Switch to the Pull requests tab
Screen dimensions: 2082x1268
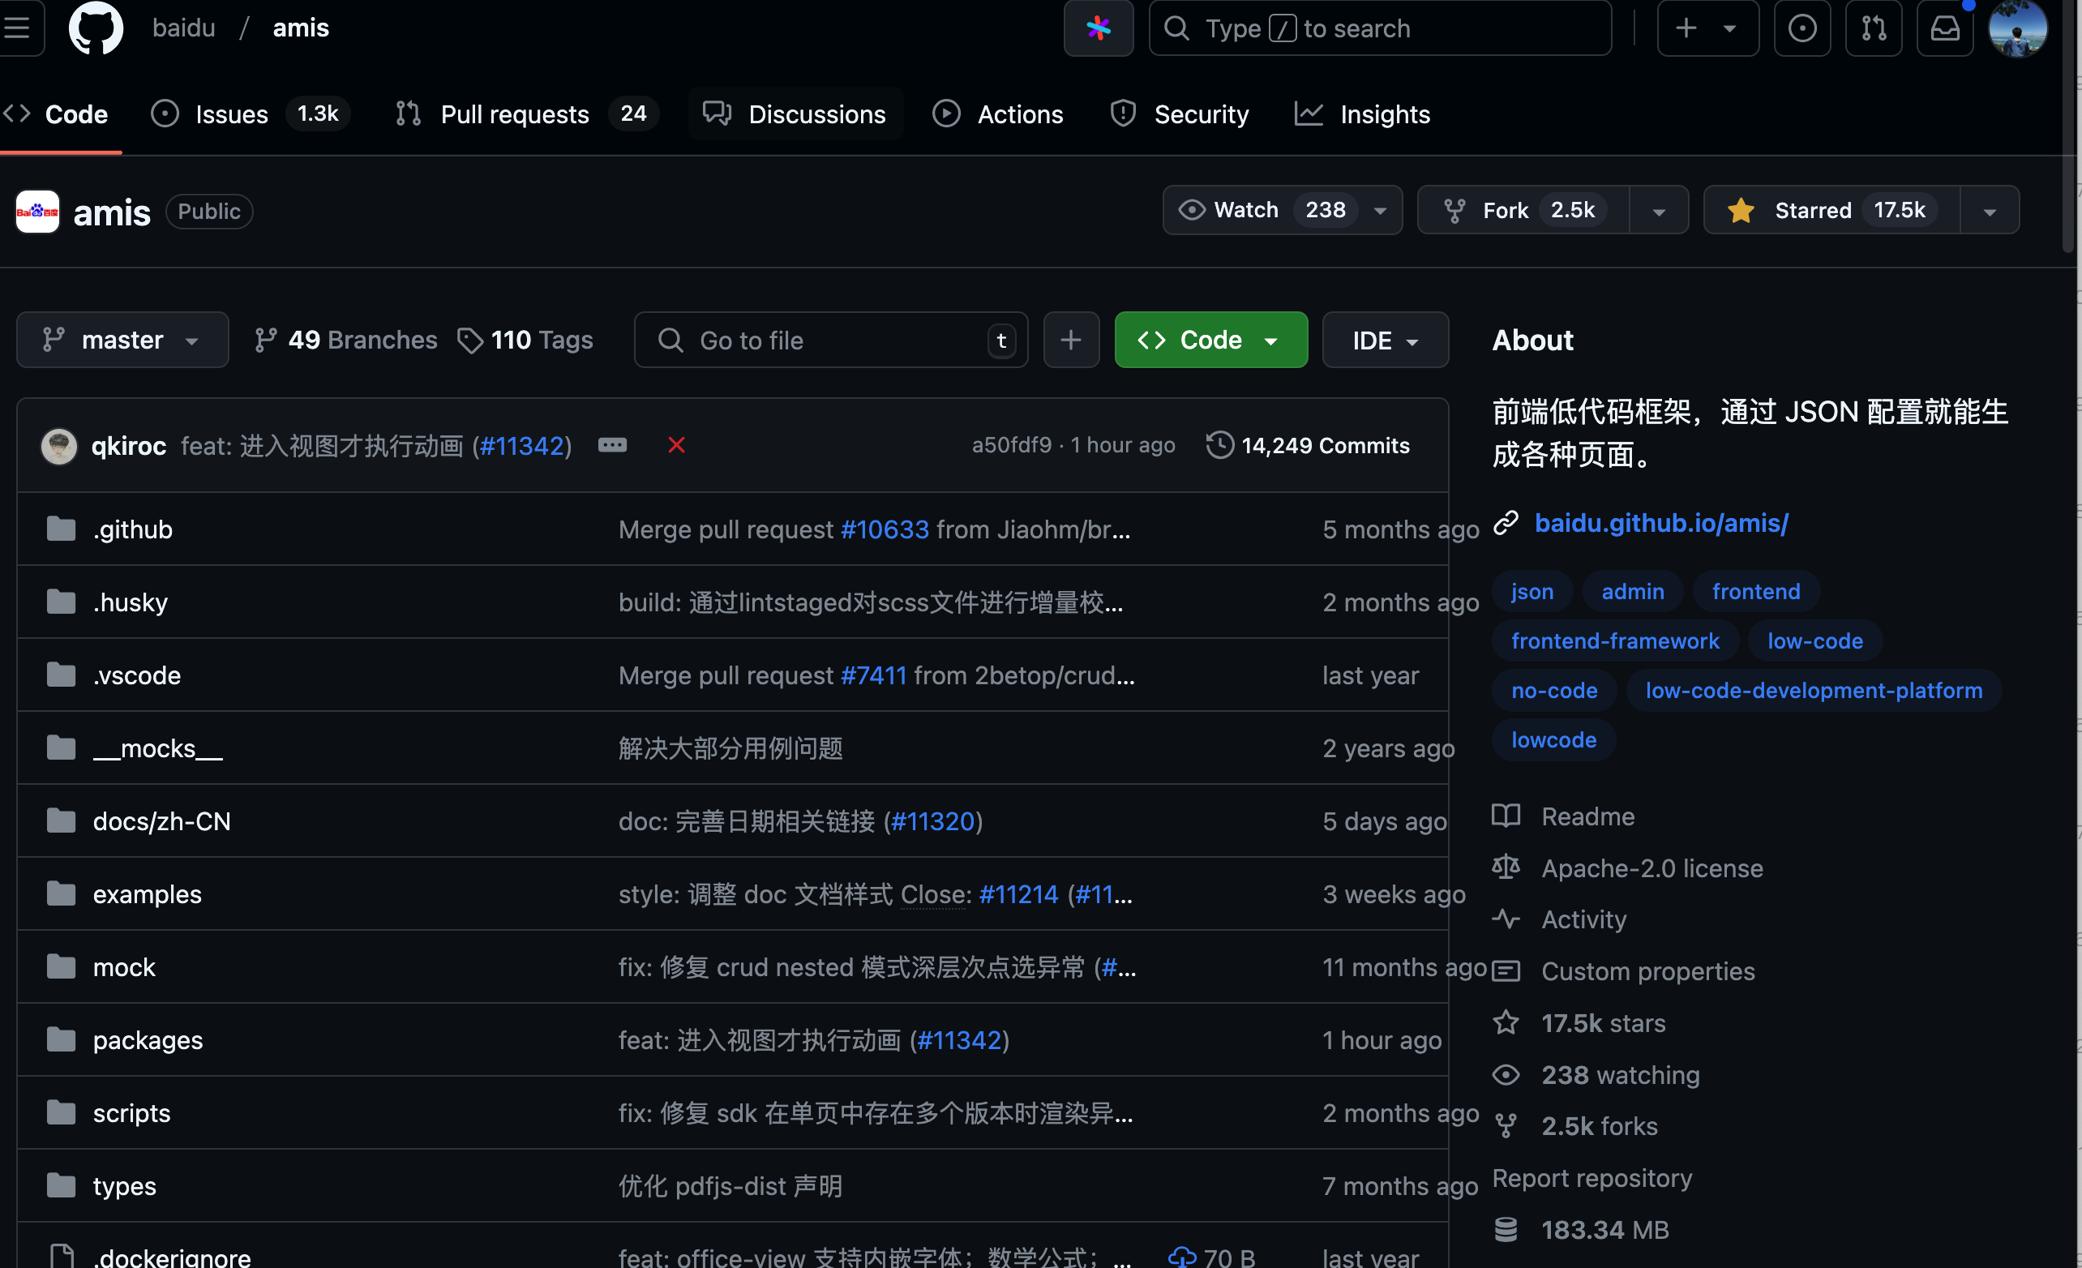(x=527, y=114)
